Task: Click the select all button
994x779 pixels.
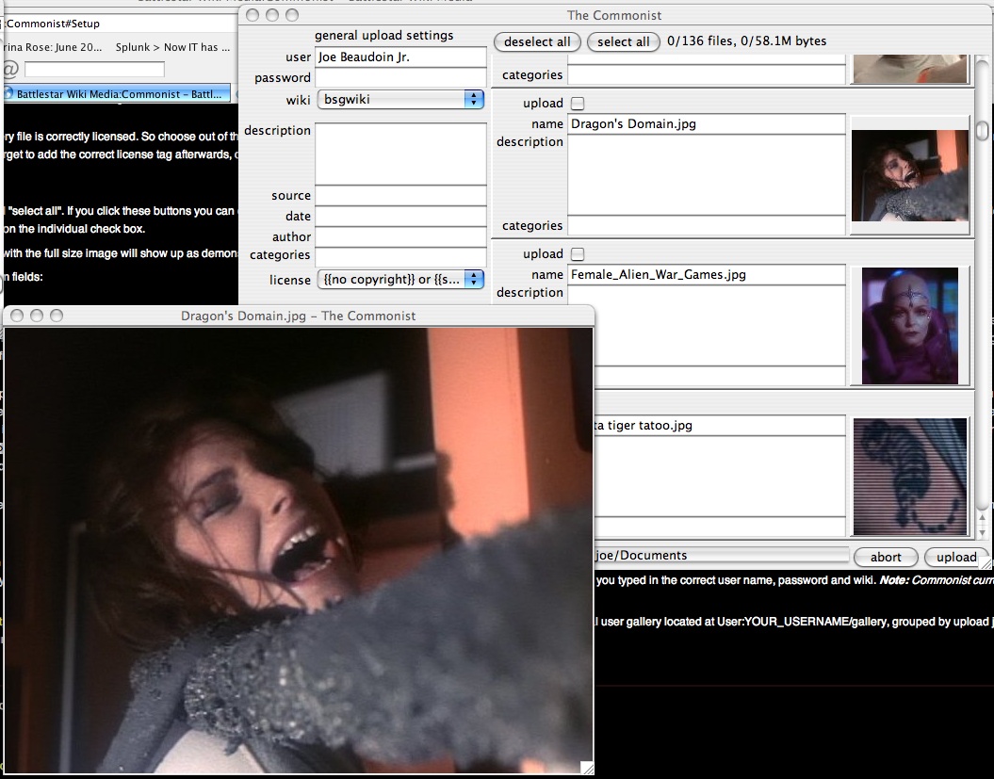Action: click(x=623, y=41)
